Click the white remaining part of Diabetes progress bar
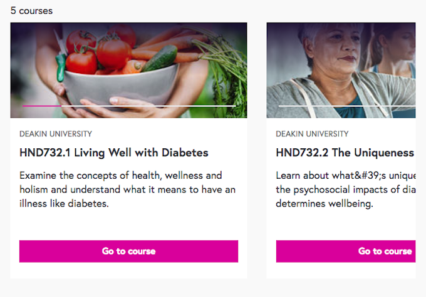 (148, 106)
